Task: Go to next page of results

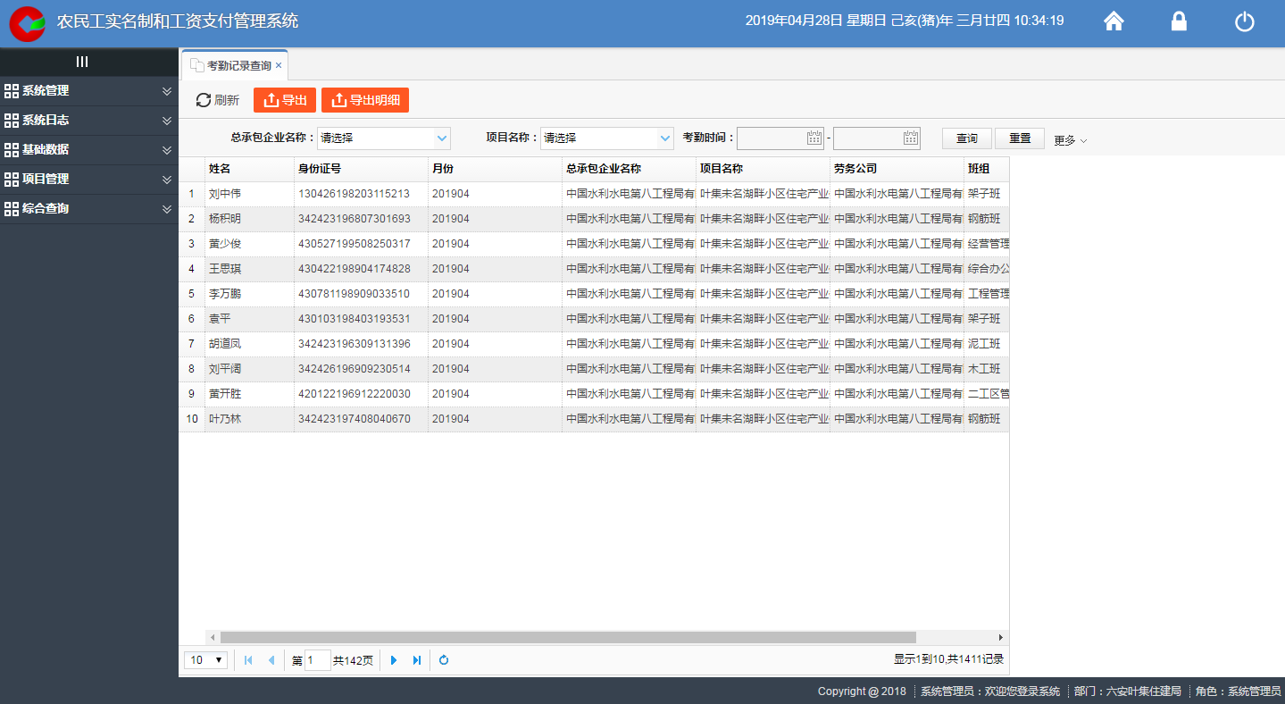Action: click(394, 660)
